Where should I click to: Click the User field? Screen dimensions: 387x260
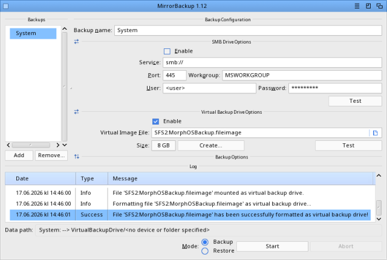tap(209, 88)
